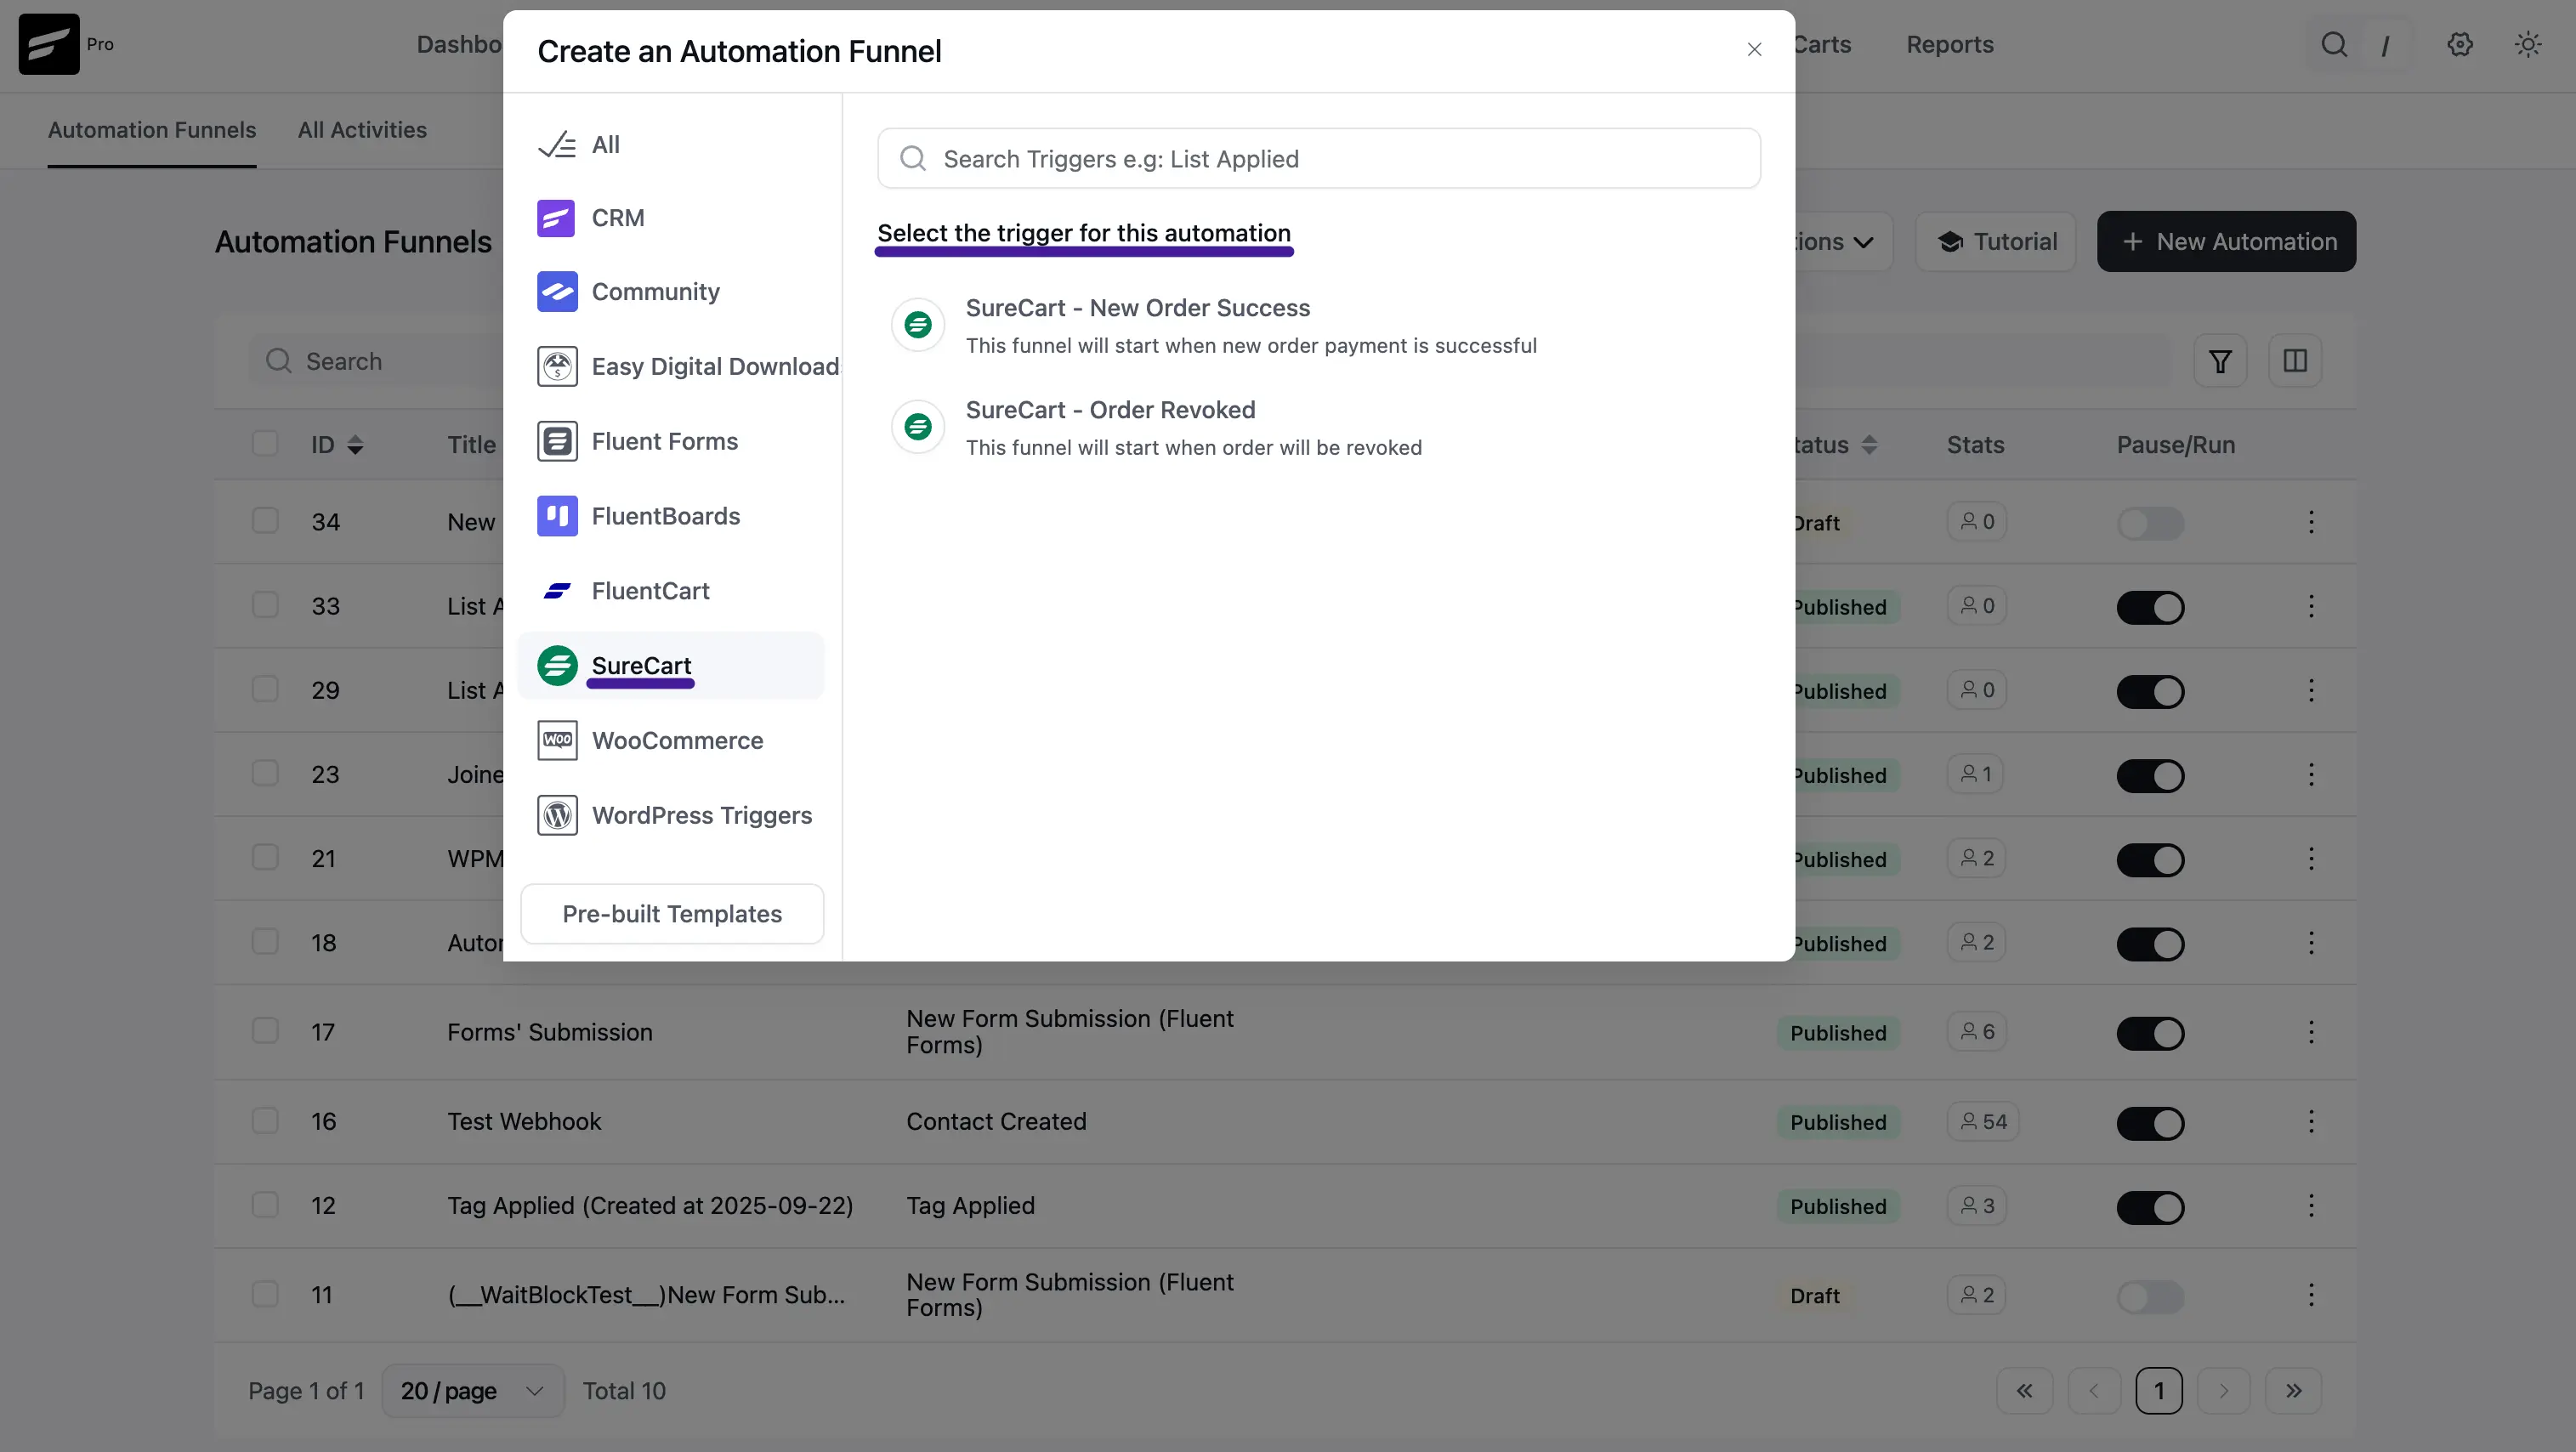This screenshot has width=2576, height=1452.
Task: Open the search icon in top bar
Action: tap(2334, 45)
